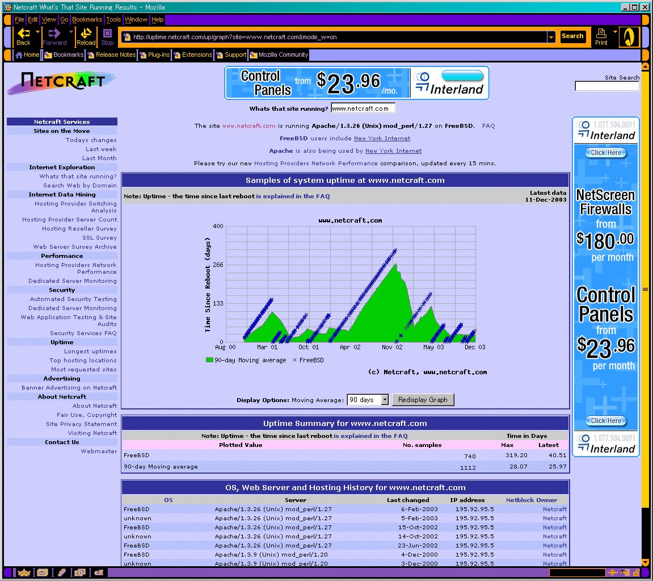This screenshot has height=581, width=653.
Task: Open the Help menu
Action: click(157, 19)
